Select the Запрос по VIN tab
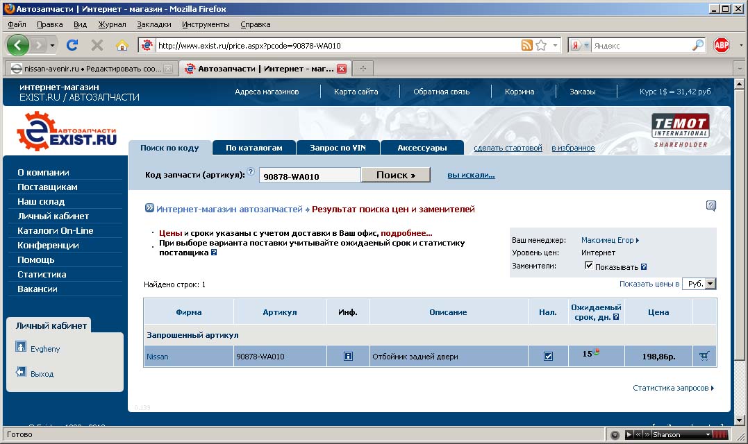Image resolution: width=748 pixels, height=444 pixels. click(x=338, y=148)
